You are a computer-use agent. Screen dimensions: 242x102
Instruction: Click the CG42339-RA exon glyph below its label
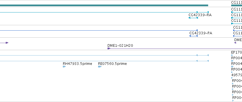click(x=193, y=18)
